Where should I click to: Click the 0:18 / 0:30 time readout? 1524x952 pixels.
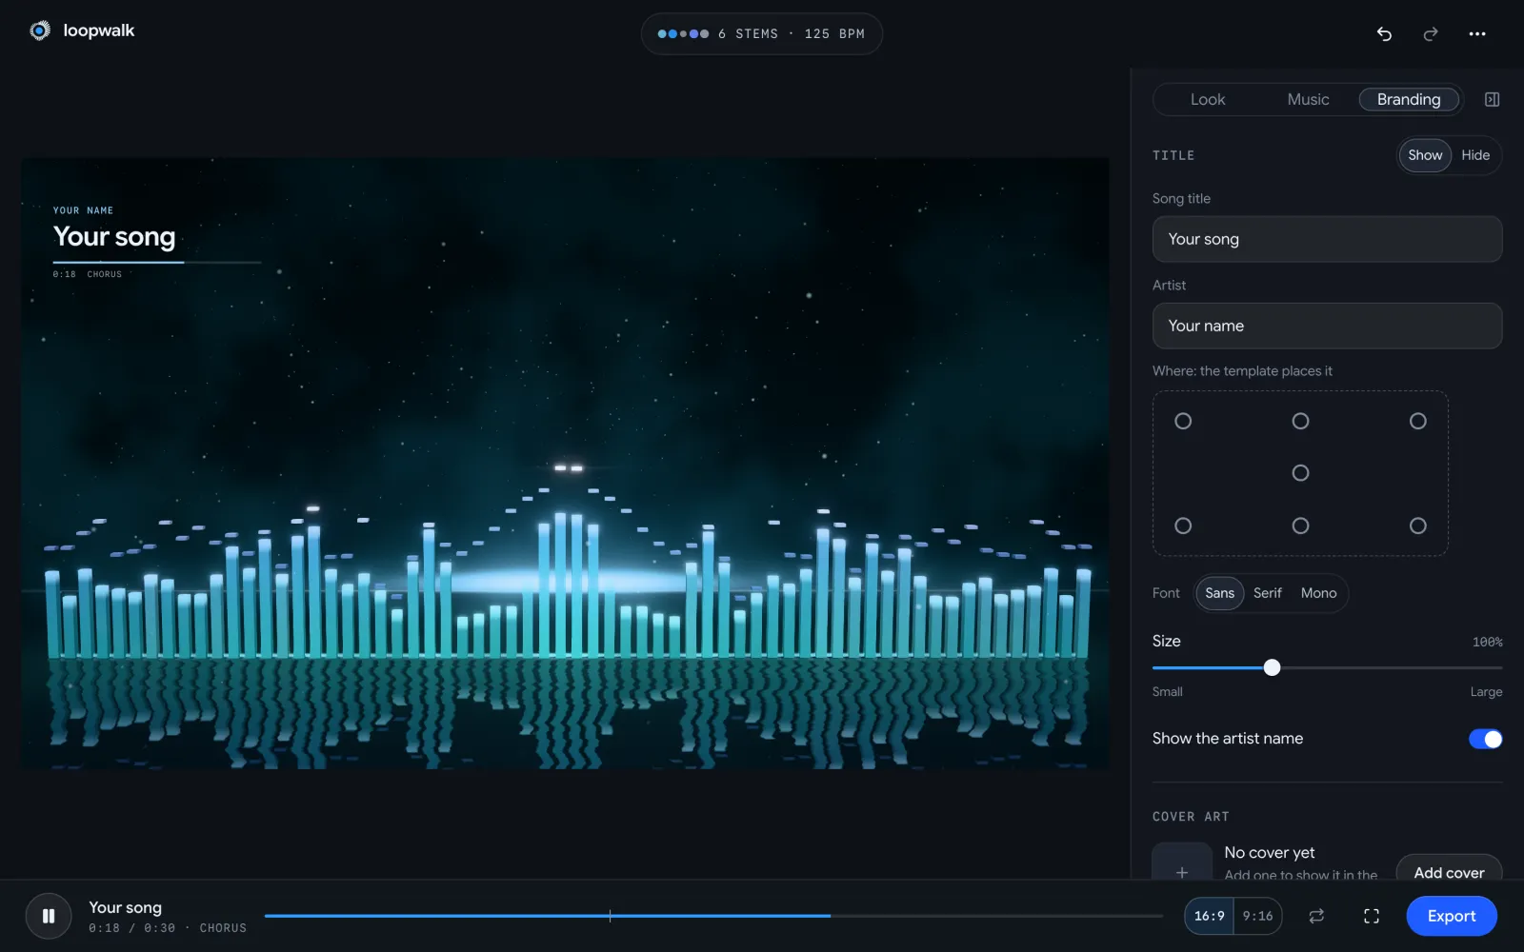tap(132, 928)
